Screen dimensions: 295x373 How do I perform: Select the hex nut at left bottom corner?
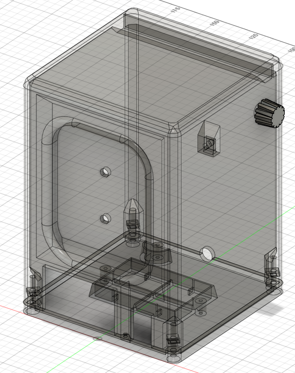point(33,292)
